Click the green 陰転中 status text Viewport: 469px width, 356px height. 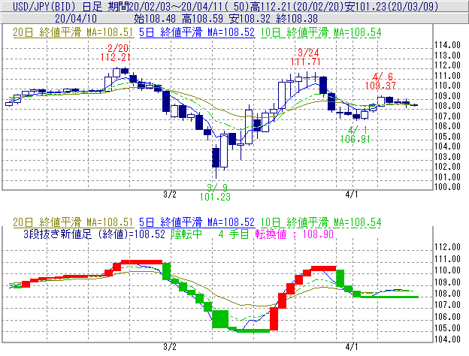186,234
